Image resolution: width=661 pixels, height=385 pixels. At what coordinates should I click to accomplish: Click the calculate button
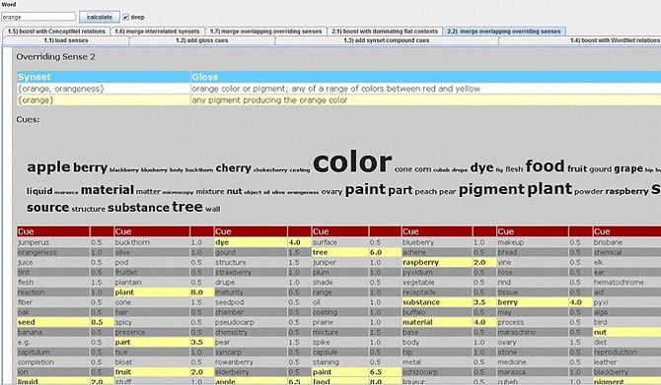100,17
